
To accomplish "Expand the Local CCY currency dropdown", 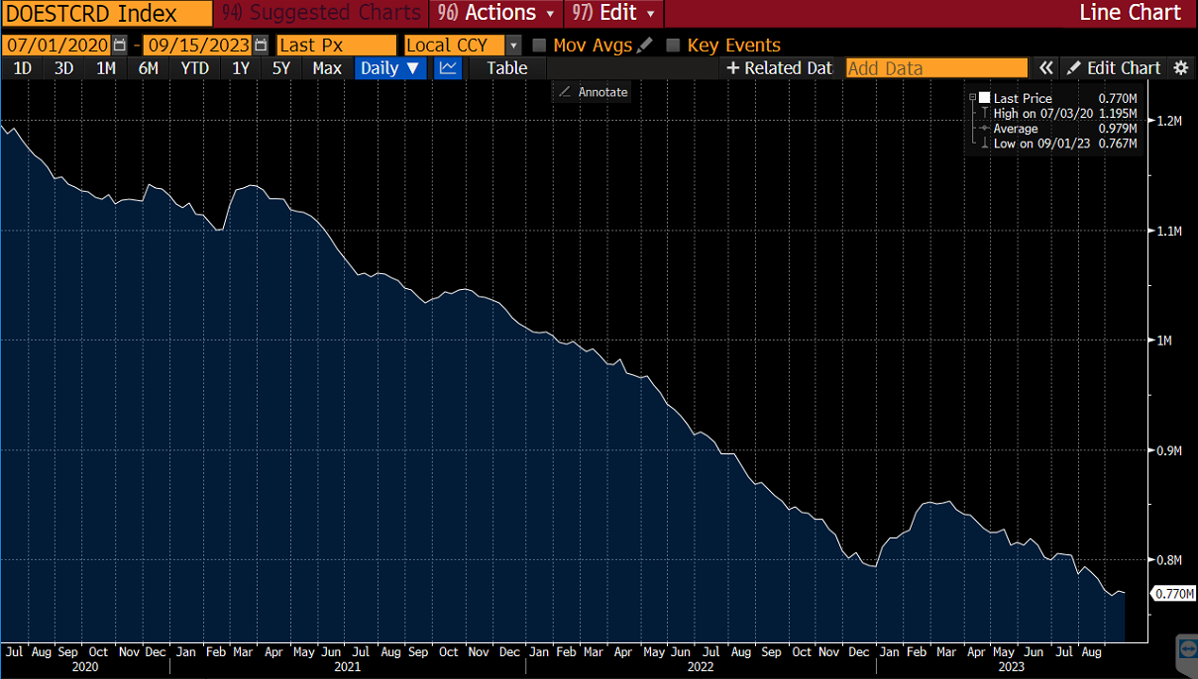I will click(513, 46).
